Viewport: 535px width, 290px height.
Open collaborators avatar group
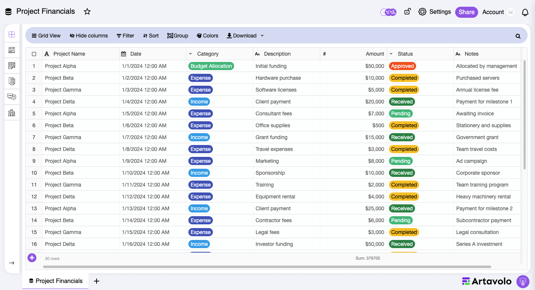(388, 12)
